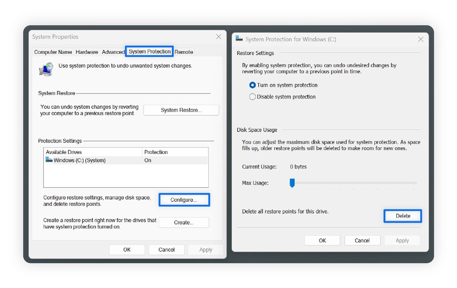
Task: Click the Windows (C:) drive icon
Action: tap(49, 160)
